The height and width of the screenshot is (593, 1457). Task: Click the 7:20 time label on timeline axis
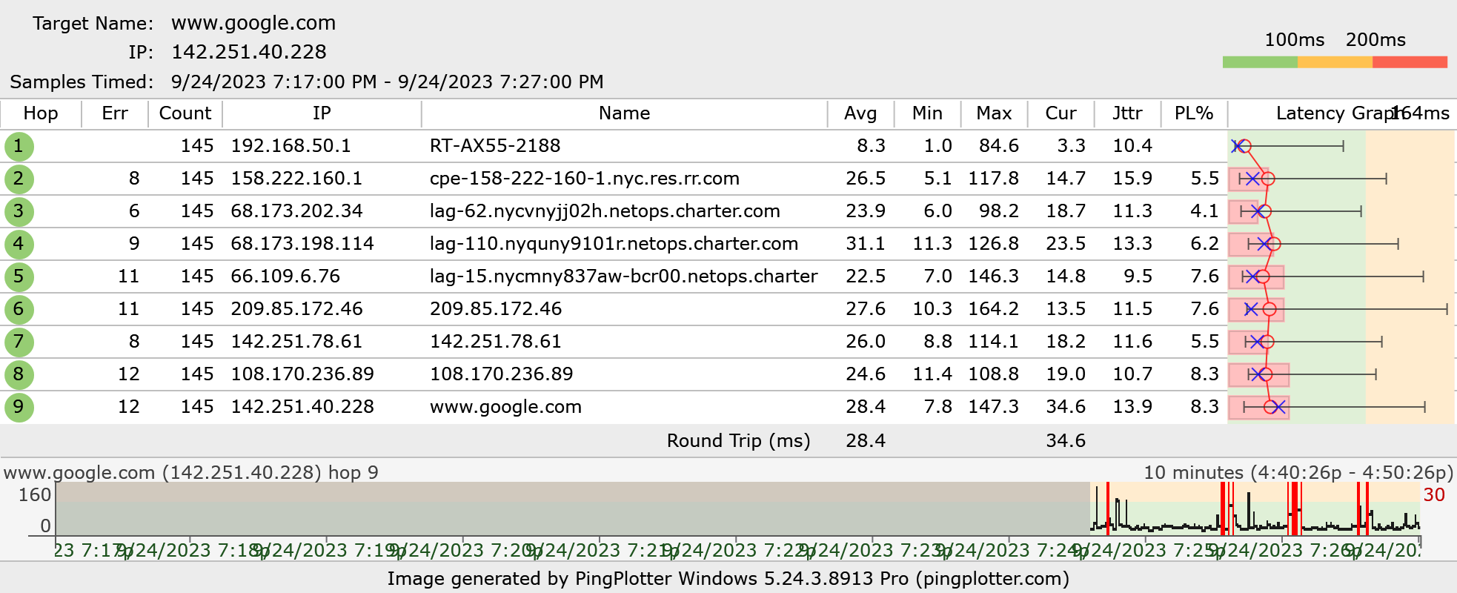(x=462, y=551)
